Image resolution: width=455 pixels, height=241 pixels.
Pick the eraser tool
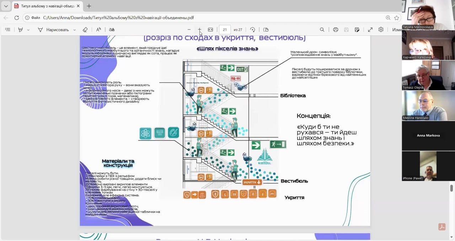pyautogui.click(x=85, y=30)
